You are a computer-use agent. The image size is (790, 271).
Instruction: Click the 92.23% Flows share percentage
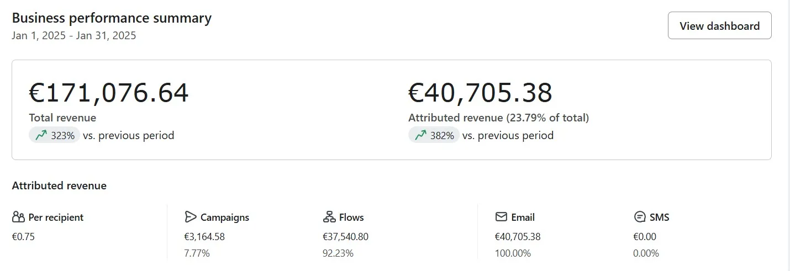tap(338, 253)
